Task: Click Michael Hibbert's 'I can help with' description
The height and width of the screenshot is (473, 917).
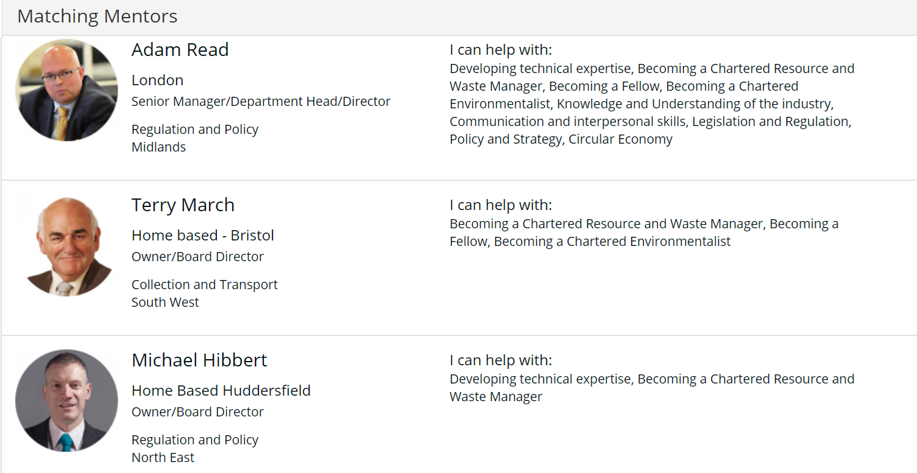Action: 652,388
